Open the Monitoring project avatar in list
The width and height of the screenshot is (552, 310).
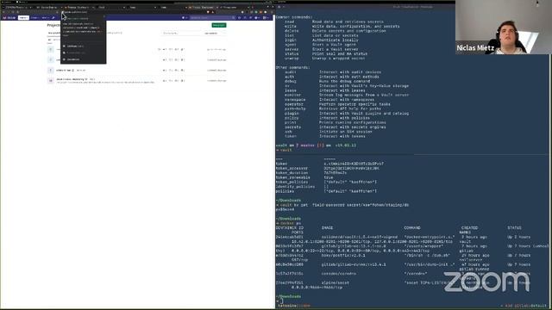[50, 81]
